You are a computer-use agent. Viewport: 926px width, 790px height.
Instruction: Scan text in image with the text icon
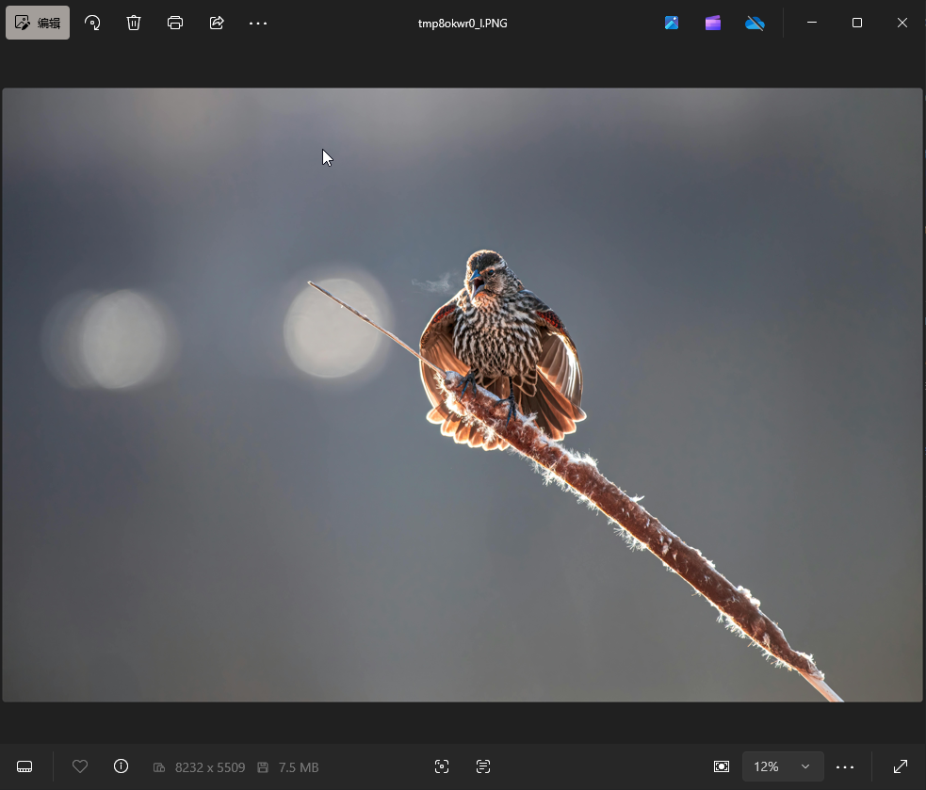tap(483, 766)
